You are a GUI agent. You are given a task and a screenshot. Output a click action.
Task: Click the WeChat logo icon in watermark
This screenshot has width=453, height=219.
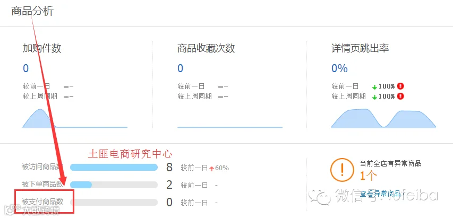[320, 197]
